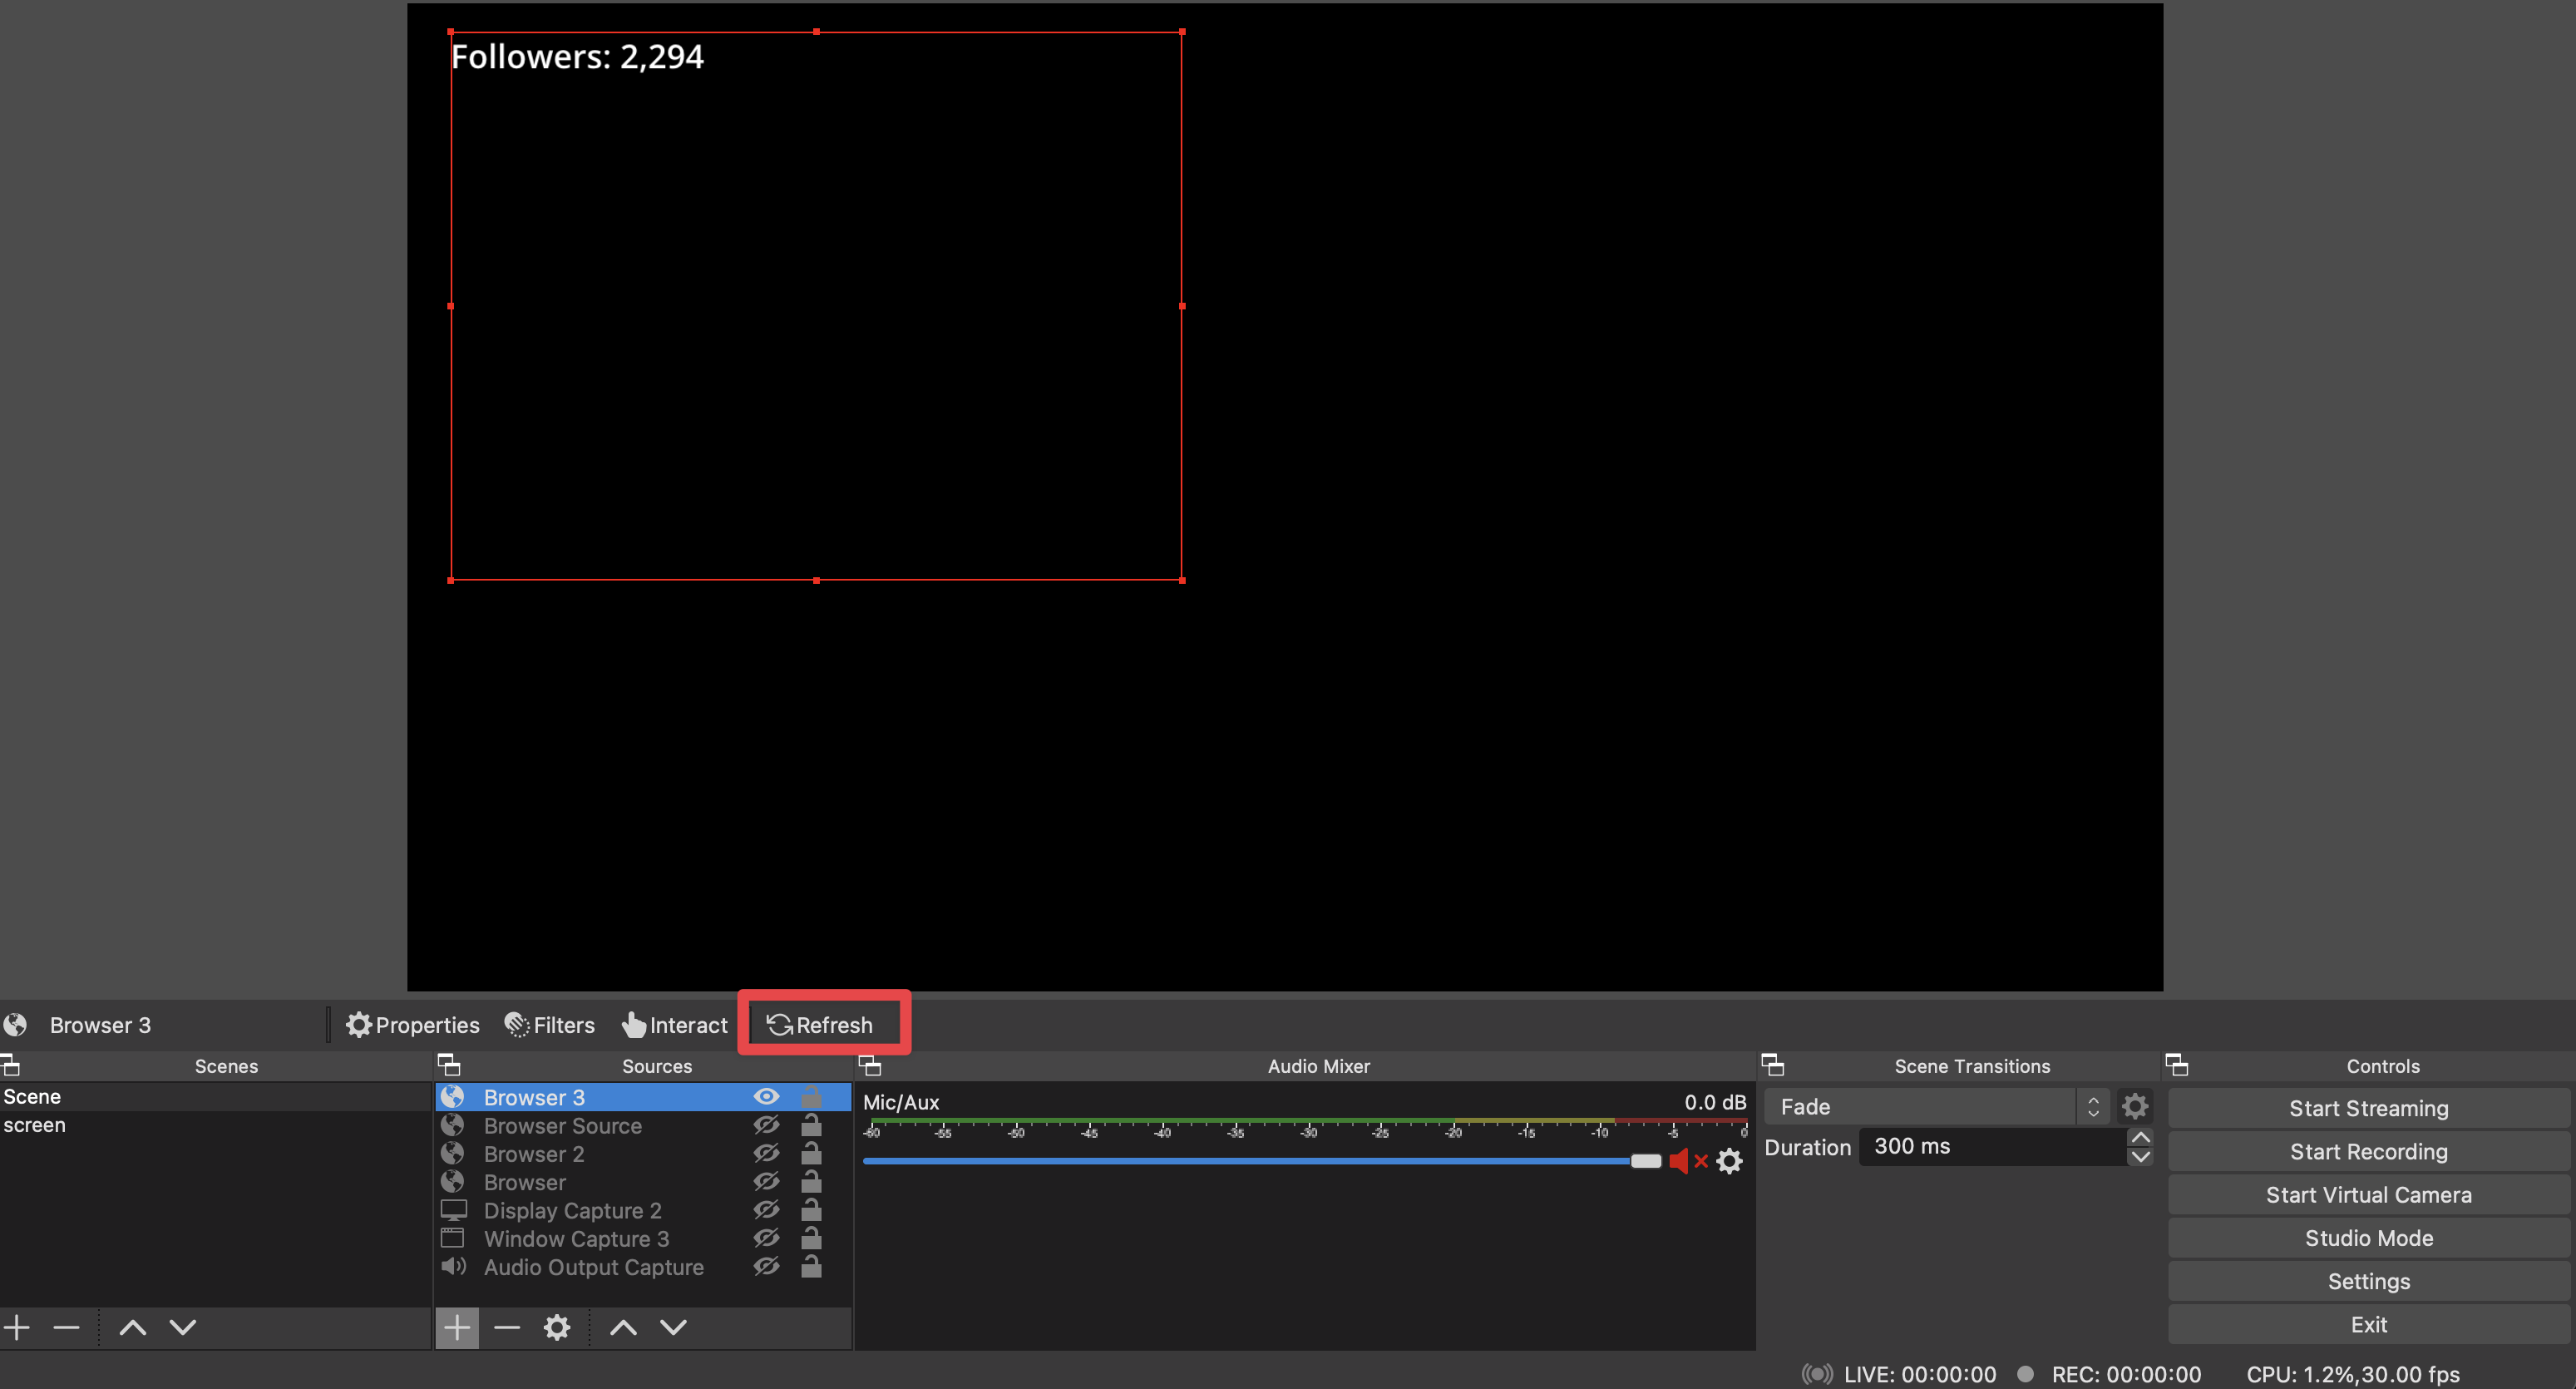2576x1389 pixels.
Task: Hide the Browser 3 source
Action: pos(766,1097)
